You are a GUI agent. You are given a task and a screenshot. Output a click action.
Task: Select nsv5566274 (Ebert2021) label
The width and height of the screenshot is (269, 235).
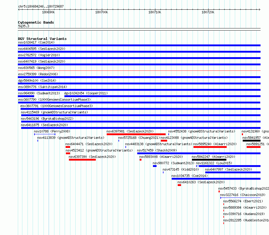pos(243,201)
